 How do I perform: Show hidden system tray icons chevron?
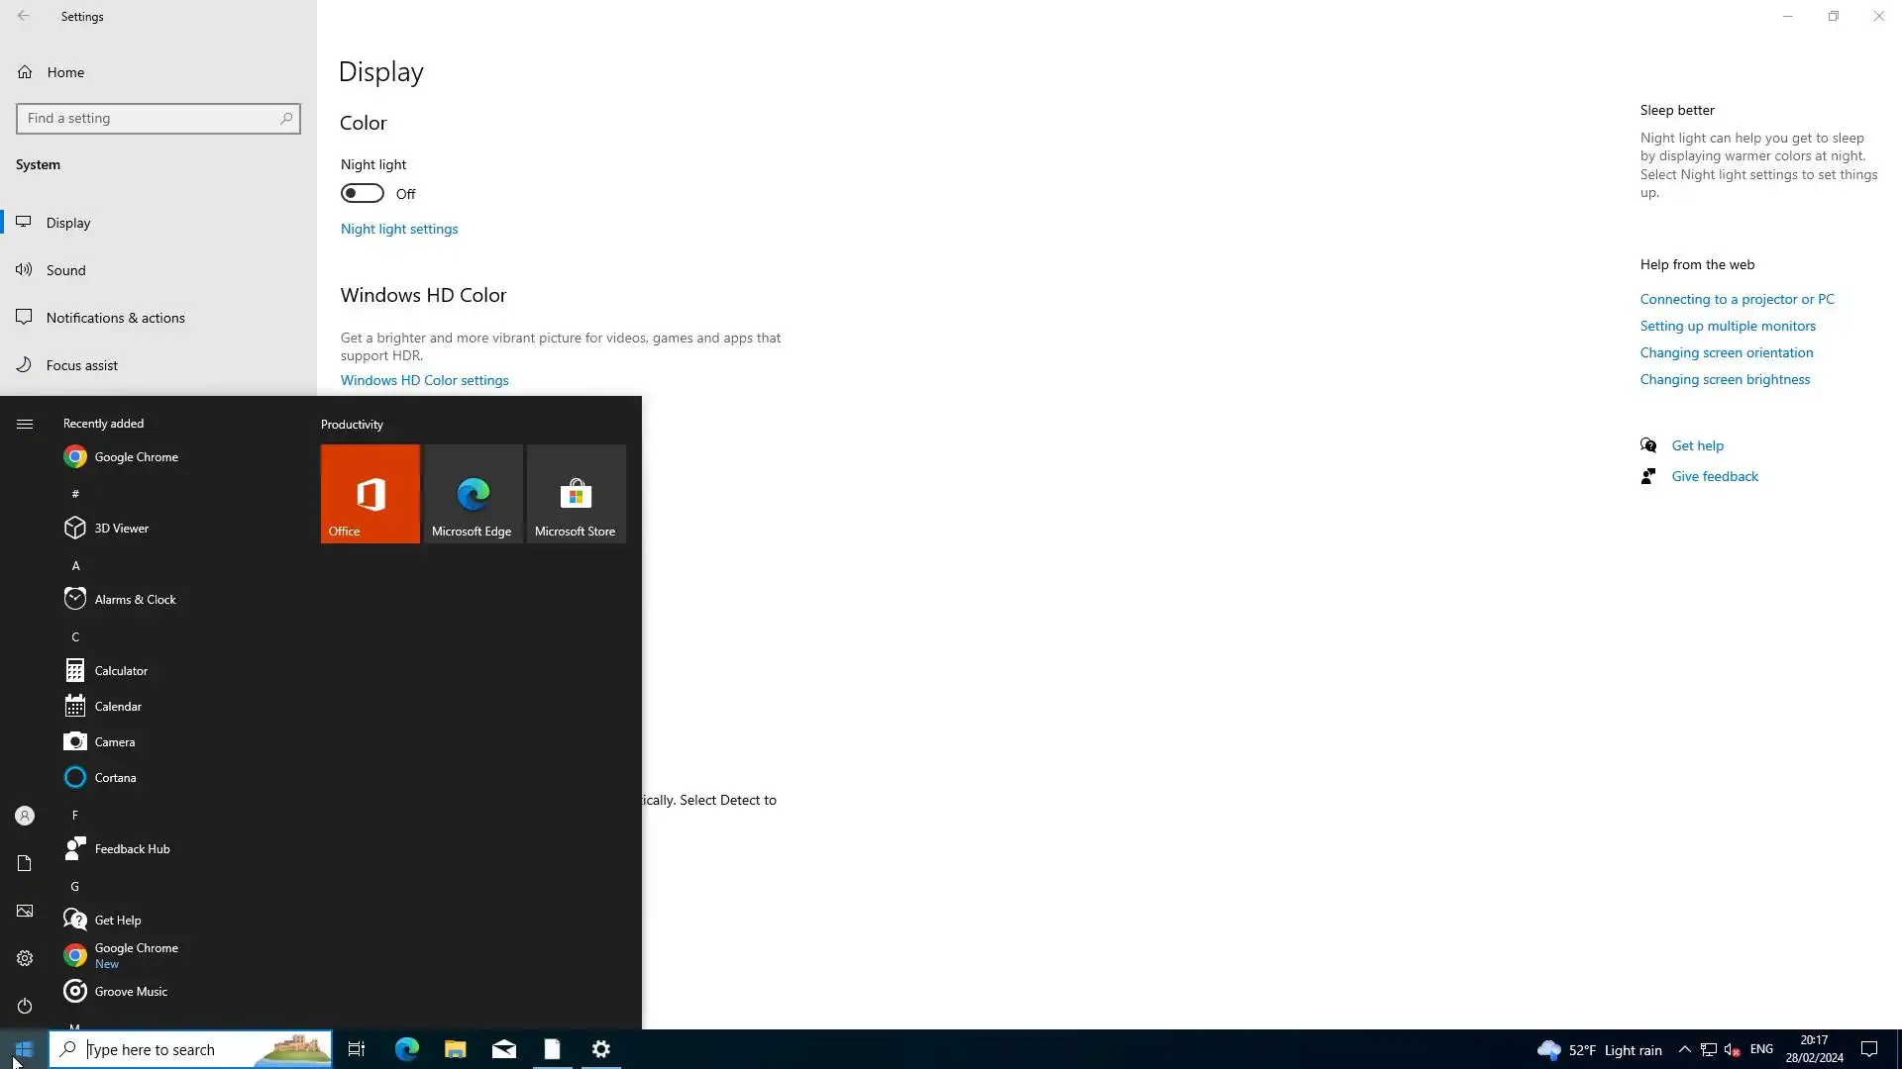click(x=1684, y=1049)
